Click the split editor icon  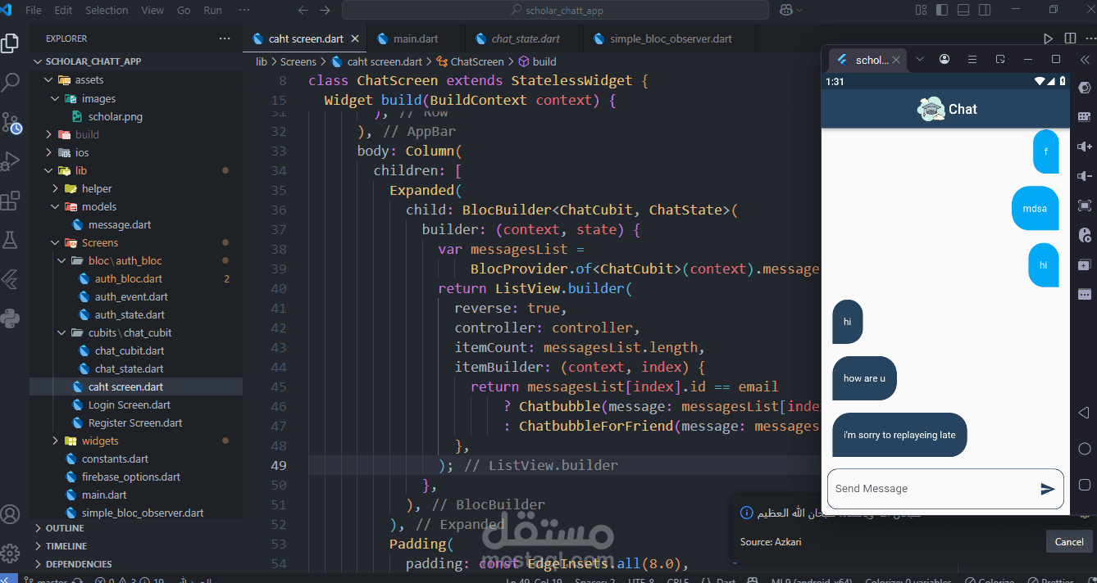click(1070, 38)
